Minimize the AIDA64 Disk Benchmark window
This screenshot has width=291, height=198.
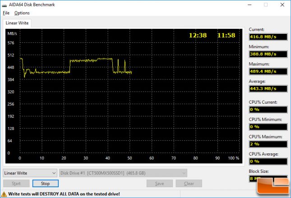pos(249,5)
